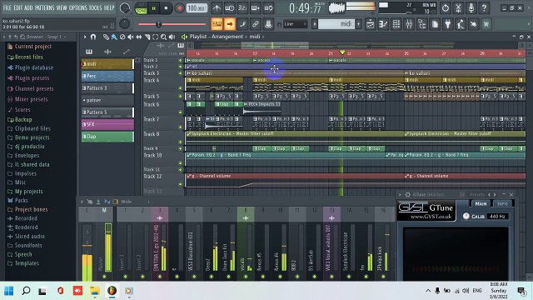Stop playback with stop button
Image resolution: width=533 pixels, height=300 pixels.
[x=167, y=8]
